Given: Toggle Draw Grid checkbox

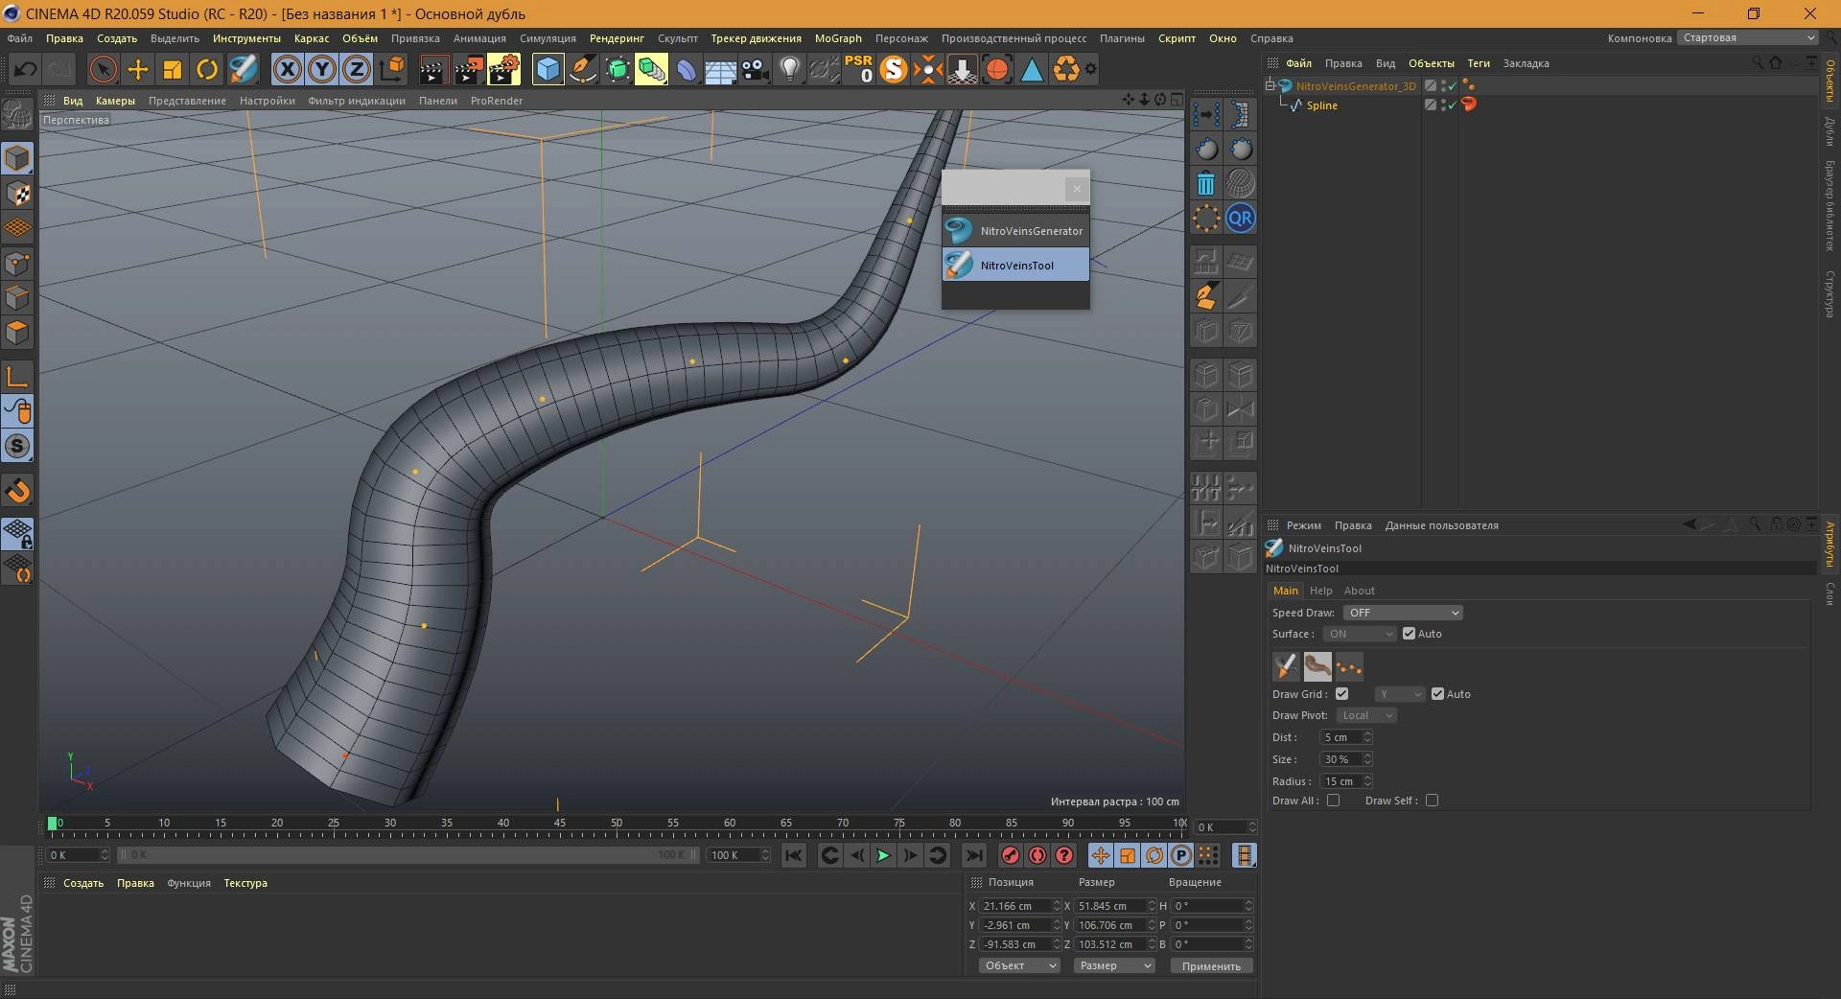Looking at the screenshot, I should pyautogui.click(x=1341, y=694).
